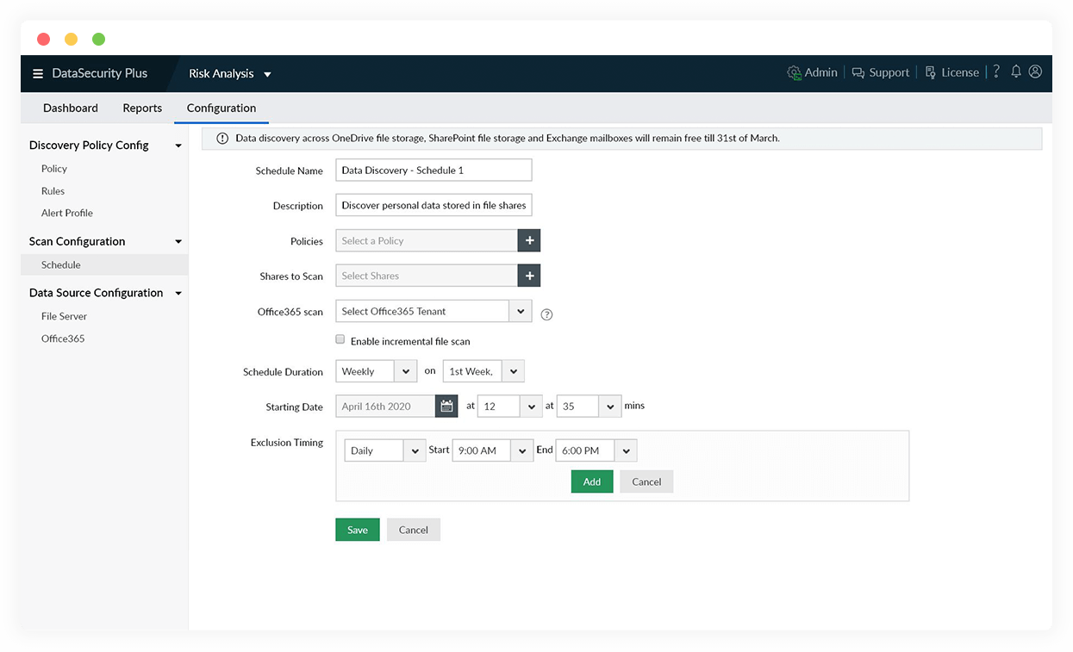1073x652 pixels.
Task: Collapse Data Source Configuration section
Action: [178, 294]
